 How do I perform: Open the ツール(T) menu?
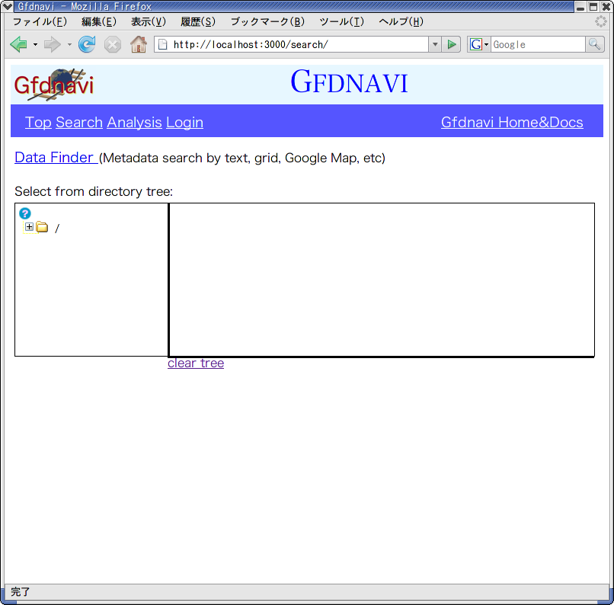pos(341,21)
